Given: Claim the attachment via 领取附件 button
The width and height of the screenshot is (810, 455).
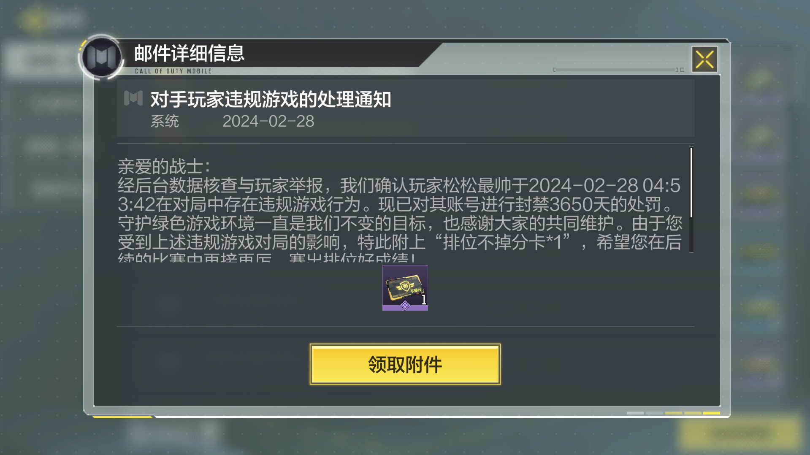Looking at the screenshot, I should [x=405, y=364].
